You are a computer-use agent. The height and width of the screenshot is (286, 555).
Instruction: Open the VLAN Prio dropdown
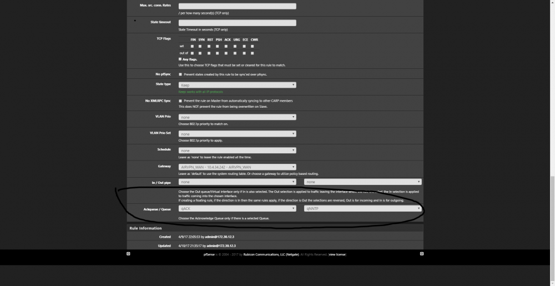pos(237,117)
